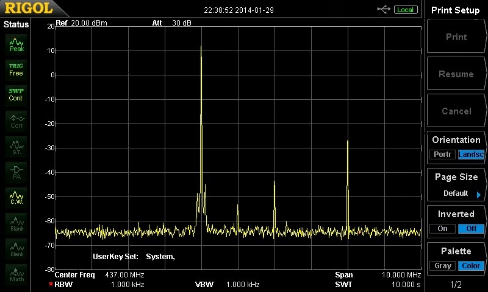
Task: Click the UserKey Set: System, message
Action: point(134,257)
